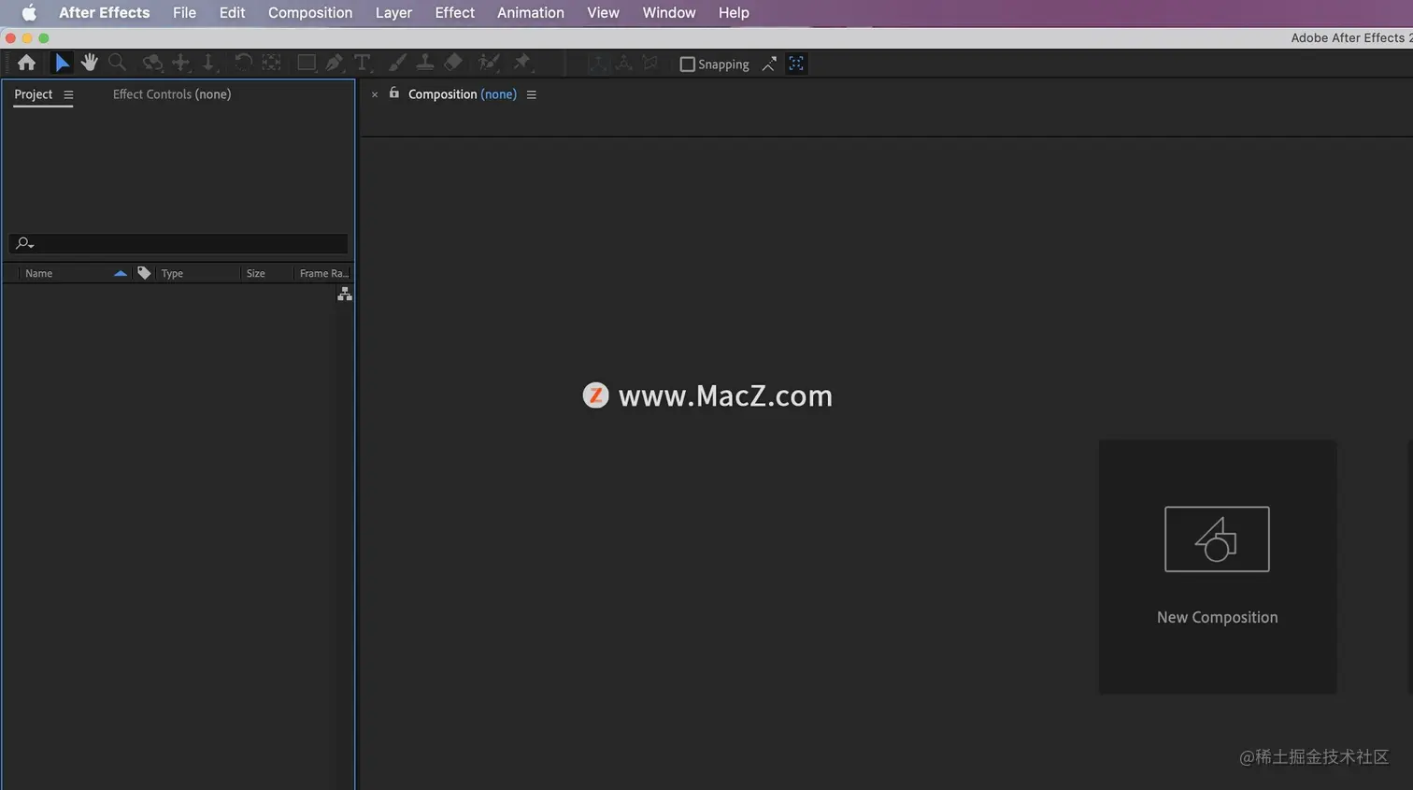This screenshot has height=790, width=1413.
Task: Click the Label tag column header
Action: pyautogui.click(x=144, y=273)
